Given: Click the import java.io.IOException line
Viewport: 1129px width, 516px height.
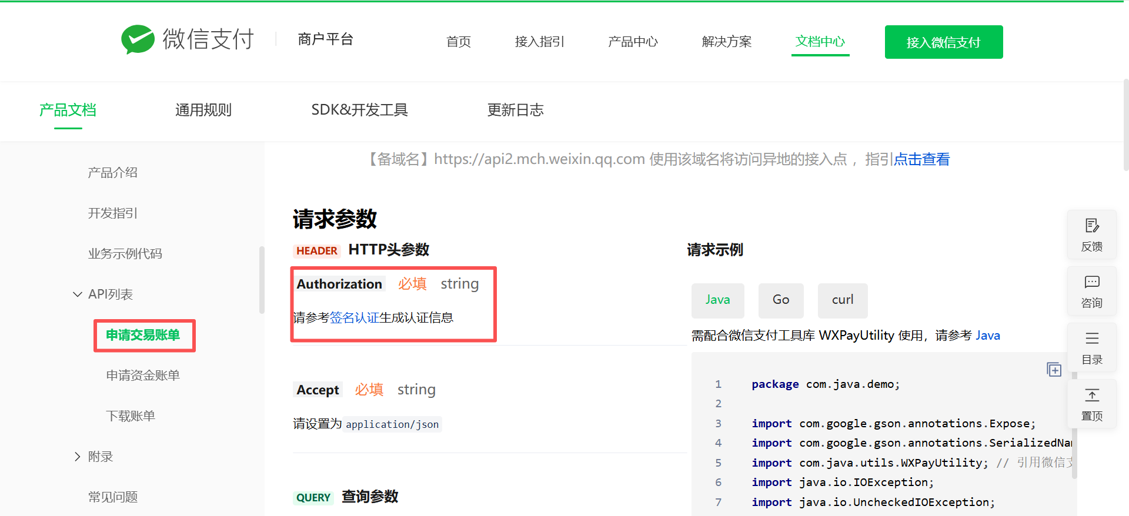Looking at the screenshot, I should click(843, 483).
